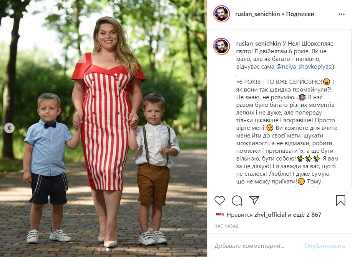Click the Опубликовать publish button
The image size is (352, 257).
tap(324, 246)
